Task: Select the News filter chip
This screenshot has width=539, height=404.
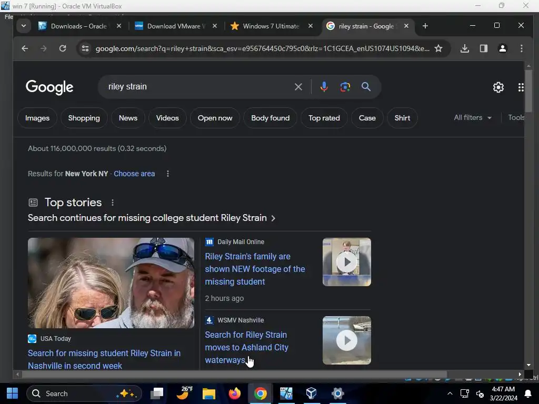Action: click(128, 118)
